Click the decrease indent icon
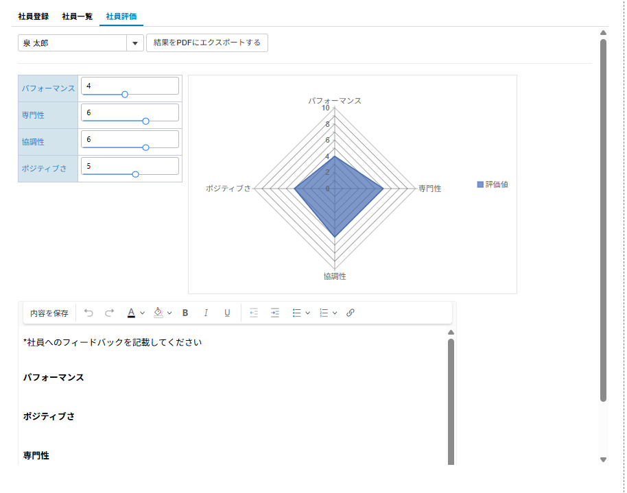627x493 pixels. 254,313
